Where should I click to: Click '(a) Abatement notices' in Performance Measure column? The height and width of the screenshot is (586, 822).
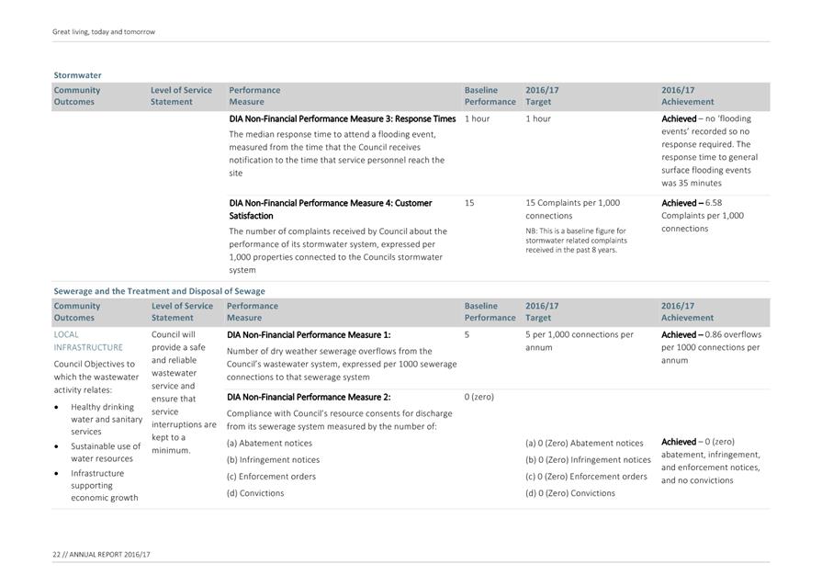coord(269,444)
